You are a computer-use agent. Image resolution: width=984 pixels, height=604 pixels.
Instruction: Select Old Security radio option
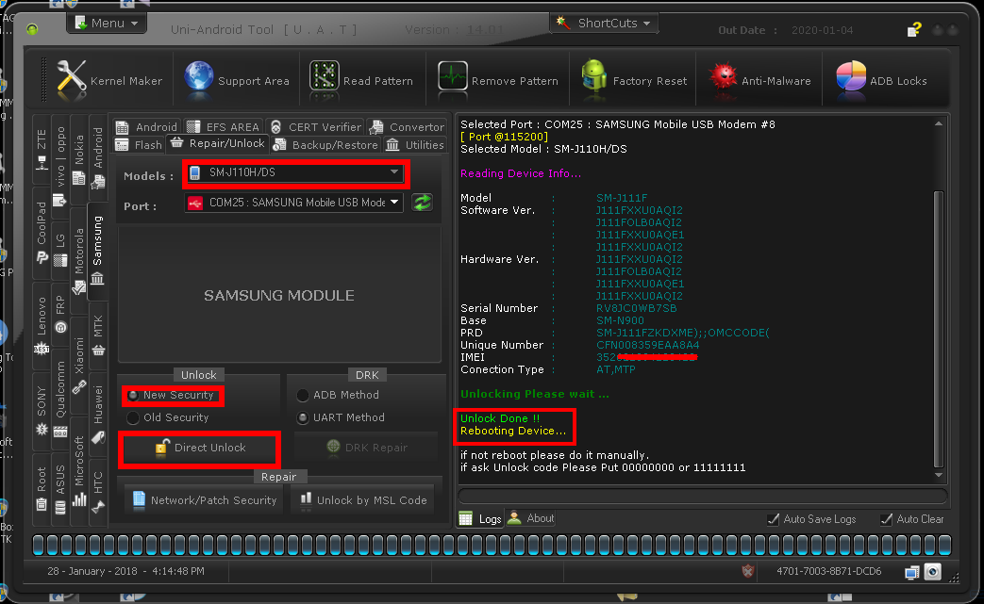pyautogui.click(x=168, y=417)
